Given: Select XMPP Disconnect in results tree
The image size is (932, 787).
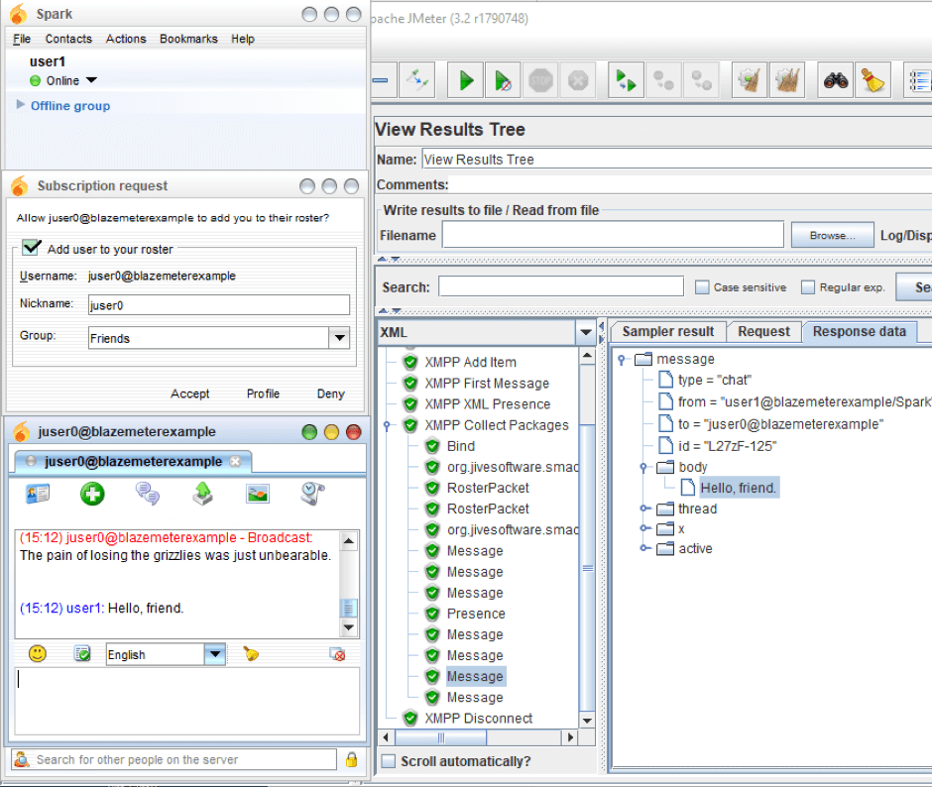Looking at the screenshot, I should point(479,718).
